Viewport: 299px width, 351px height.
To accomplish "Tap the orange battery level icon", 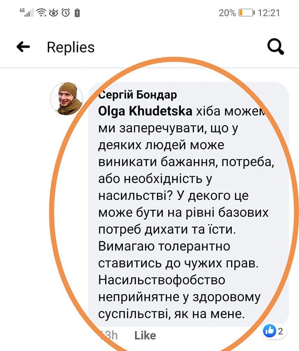I will pyautogui.click(x=245, y=12).
